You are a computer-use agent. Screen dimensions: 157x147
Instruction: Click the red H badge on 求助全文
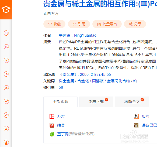pos(142,100)
